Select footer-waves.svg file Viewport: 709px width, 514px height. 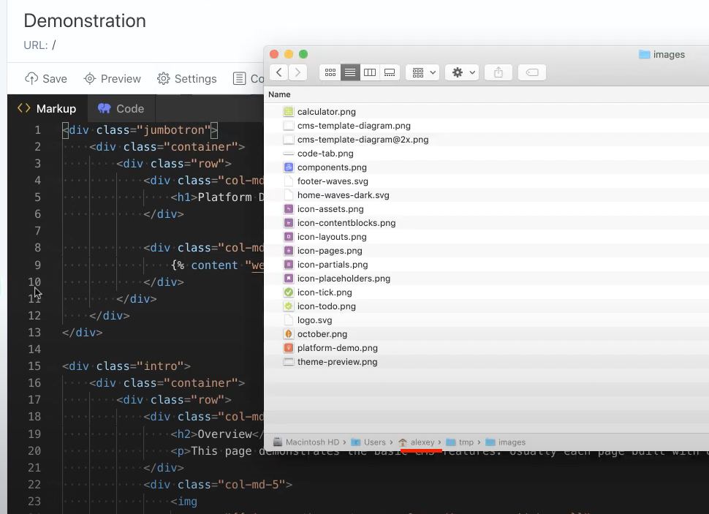pos(333,181)
